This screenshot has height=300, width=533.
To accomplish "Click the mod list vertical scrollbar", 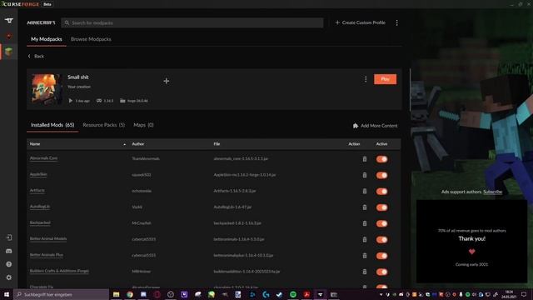I will click(x=410, y=90).
